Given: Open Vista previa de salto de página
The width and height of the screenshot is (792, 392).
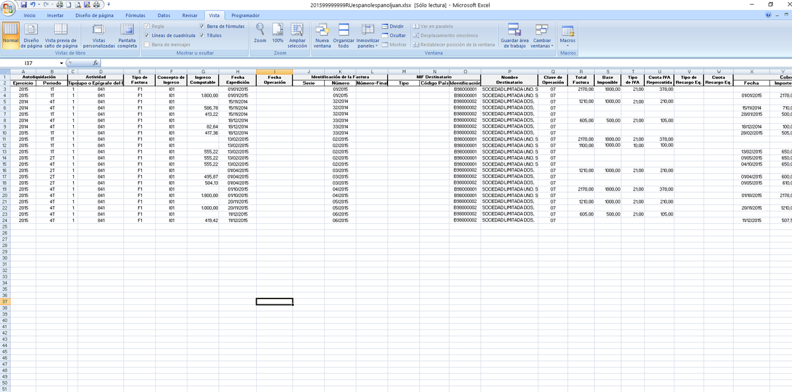Looking at the screenshot, I should pyautogui.click(x=61, y=35).
